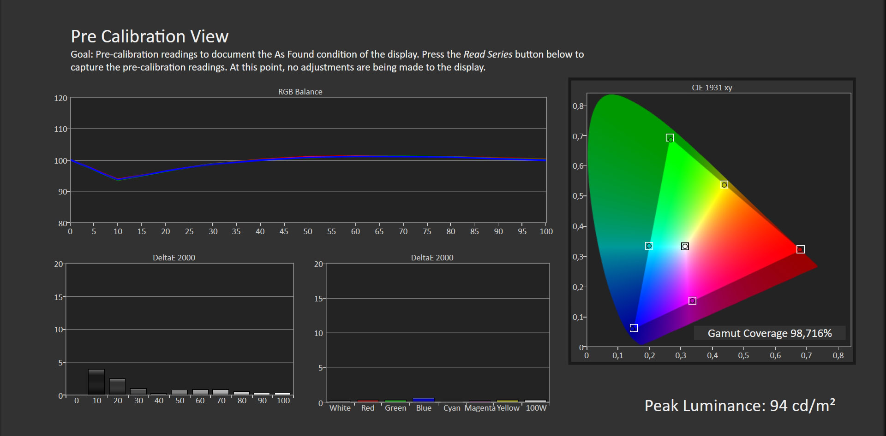The image size is (886, 436).
Task: Click the Pre Calibration View heading
Action: pyautogui.click(x=150, y=36)
